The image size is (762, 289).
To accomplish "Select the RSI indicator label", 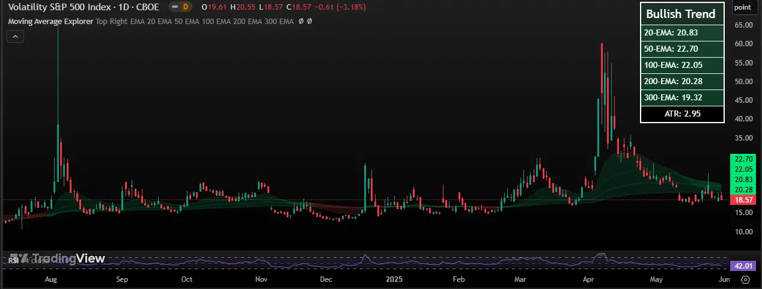I will pyautogui.click(x=13, y=261).
